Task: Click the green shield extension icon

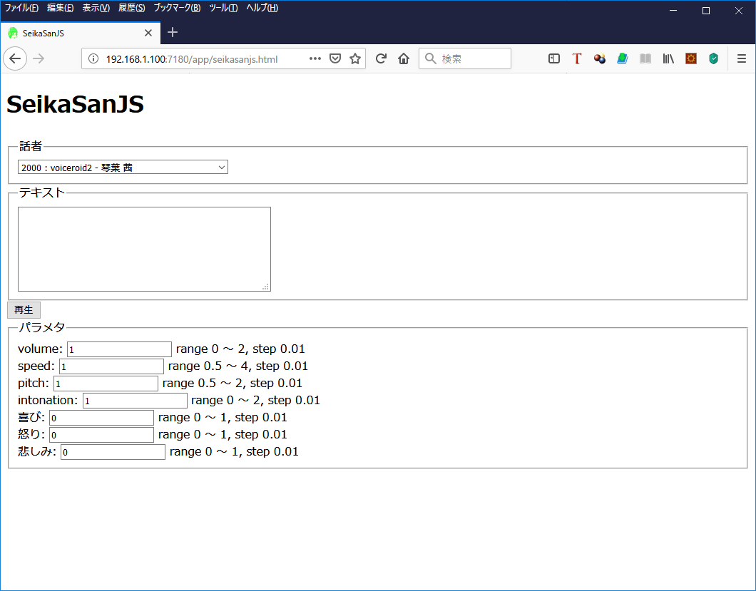Action: (x=713, y=58)
